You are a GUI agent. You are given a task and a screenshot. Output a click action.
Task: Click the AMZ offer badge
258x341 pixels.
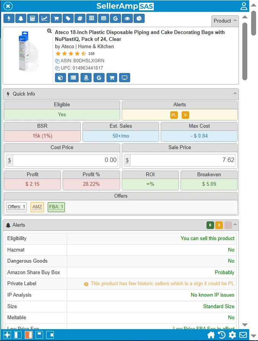[x=37, y=207]
